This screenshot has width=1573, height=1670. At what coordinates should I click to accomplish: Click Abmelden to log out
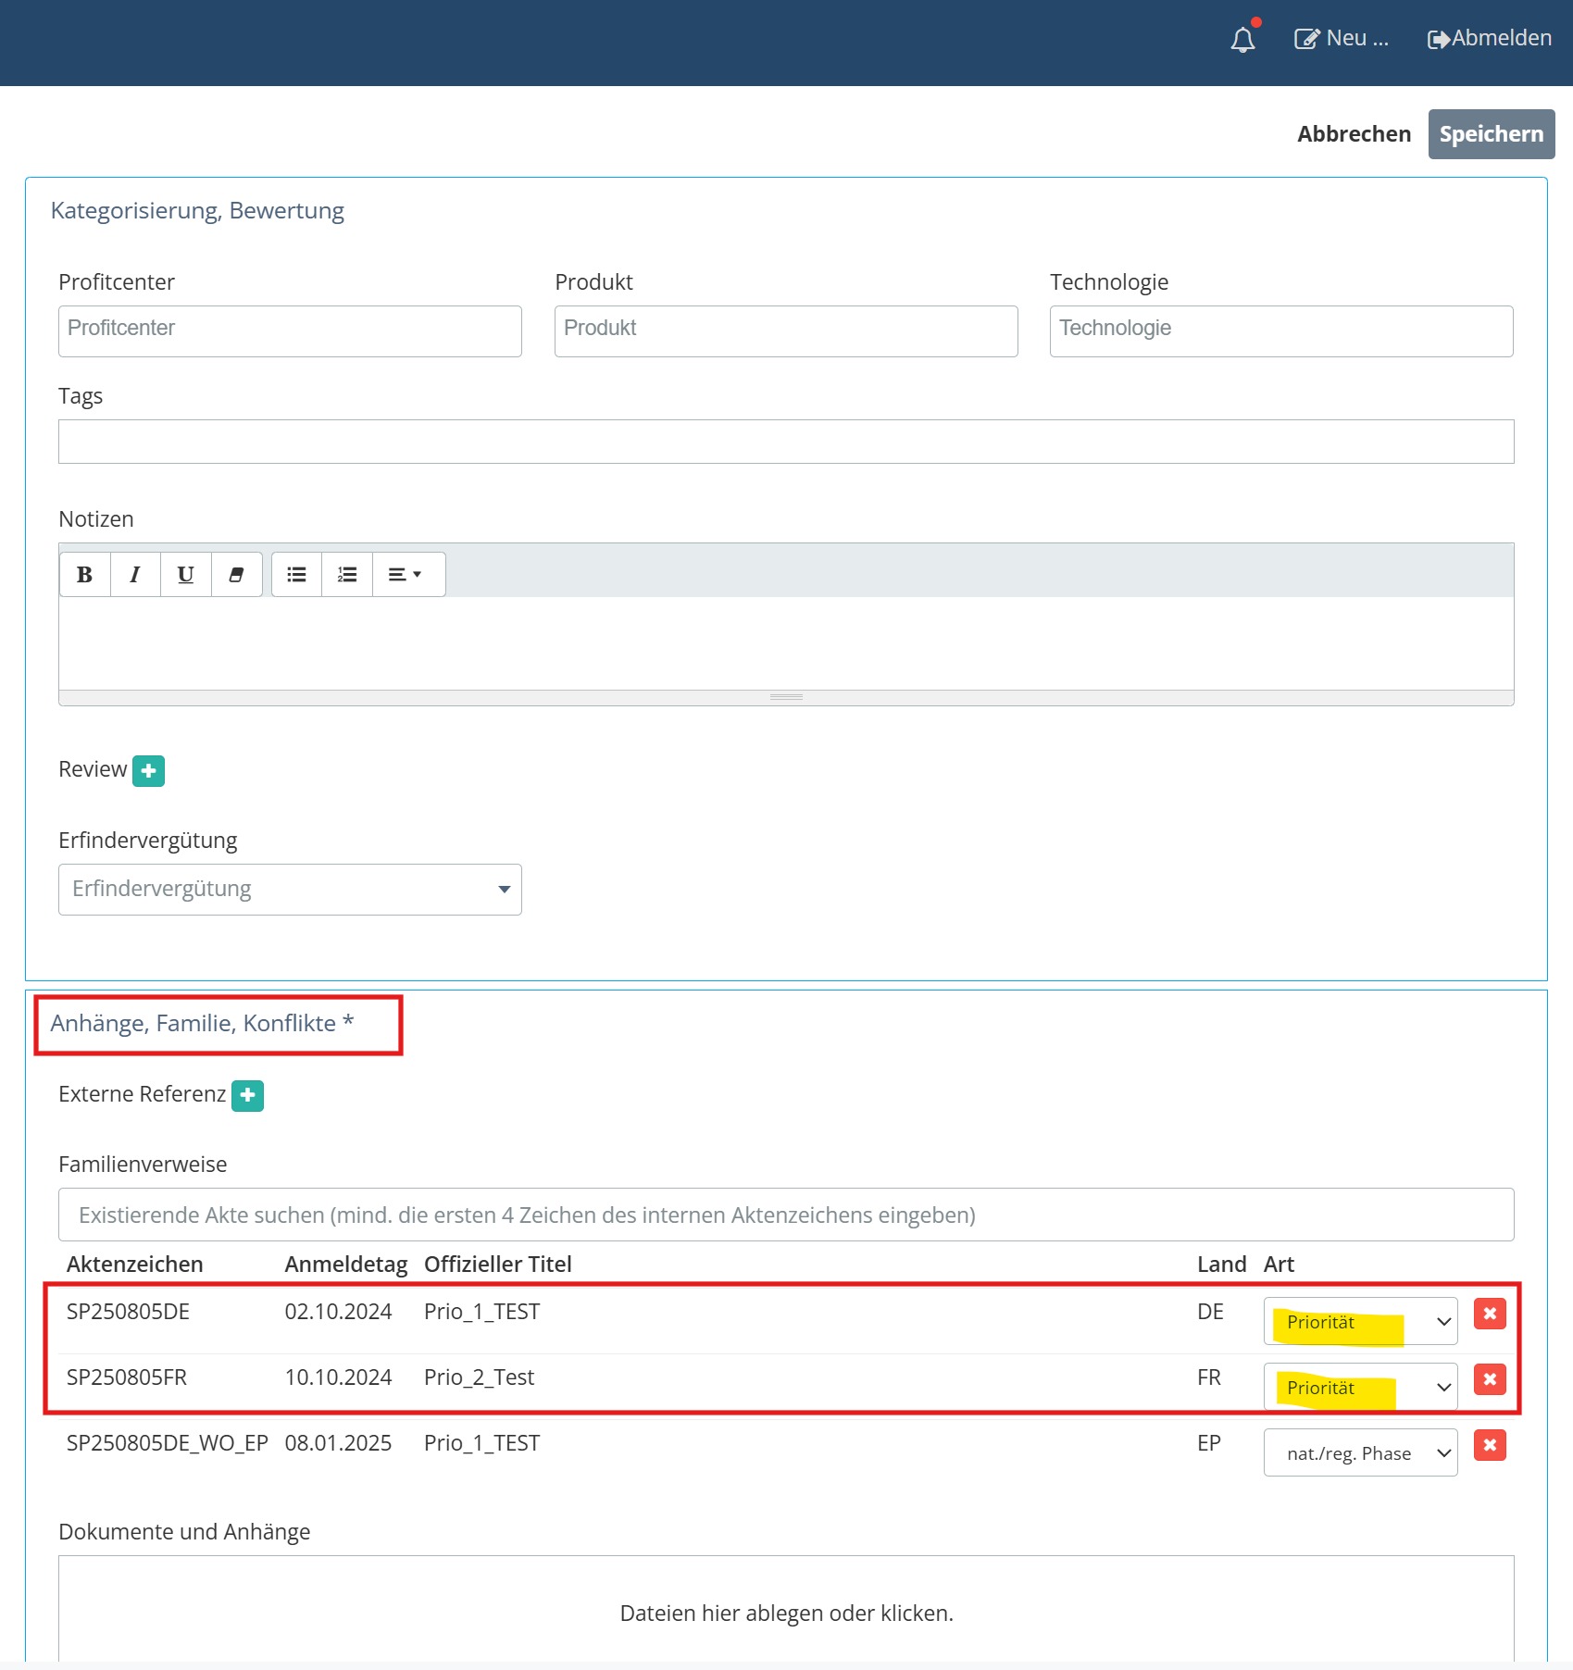pos(1490,39)
